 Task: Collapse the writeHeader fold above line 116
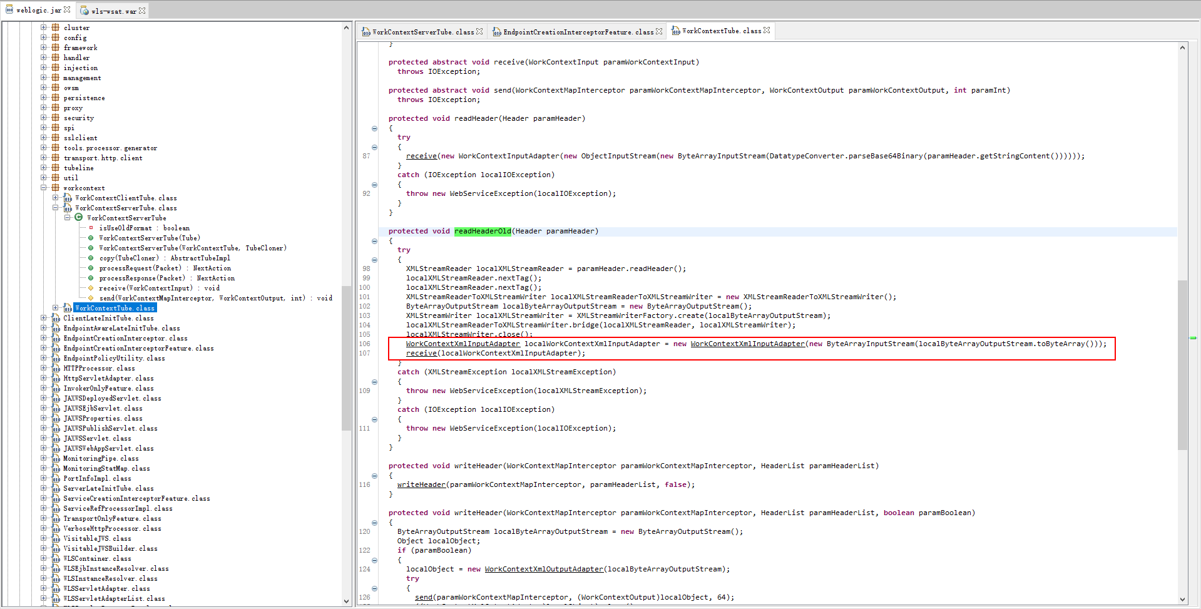[374, 476]
